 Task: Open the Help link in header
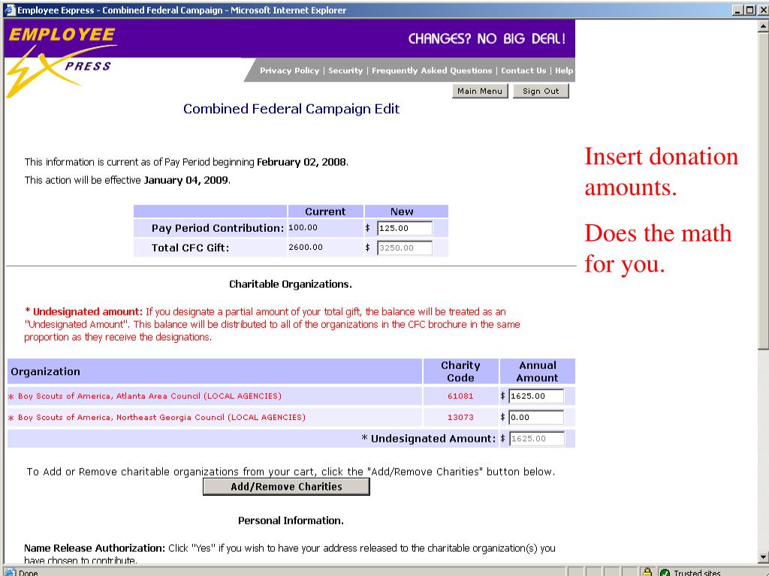click(564, 70)
